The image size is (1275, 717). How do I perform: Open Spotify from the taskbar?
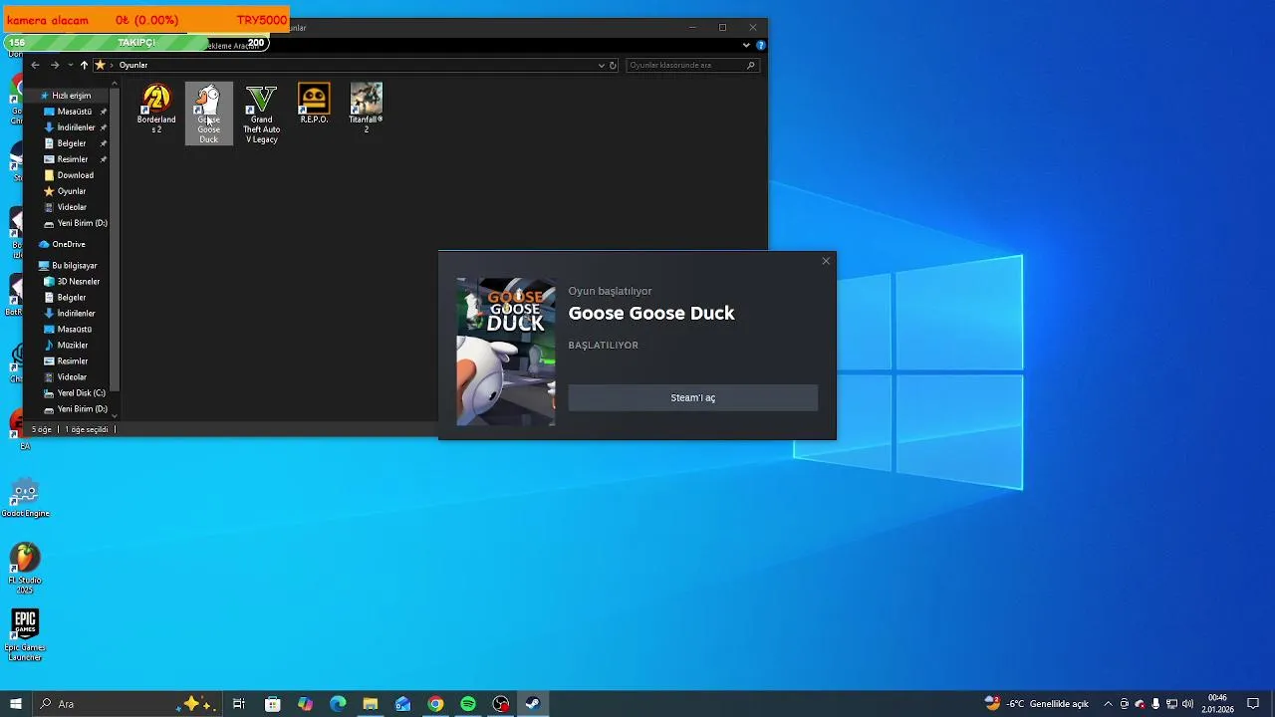(x=468, y=704)
